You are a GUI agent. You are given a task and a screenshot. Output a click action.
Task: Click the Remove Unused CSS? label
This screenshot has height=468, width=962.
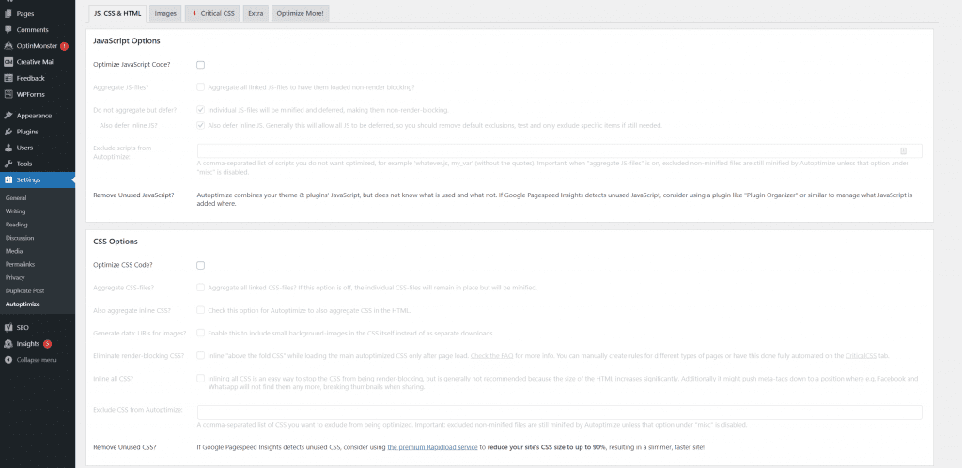(x=125, y=447)
